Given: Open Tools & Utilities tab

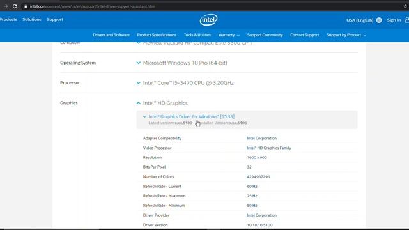Looking at the screenshot, I should pos(197,35).
